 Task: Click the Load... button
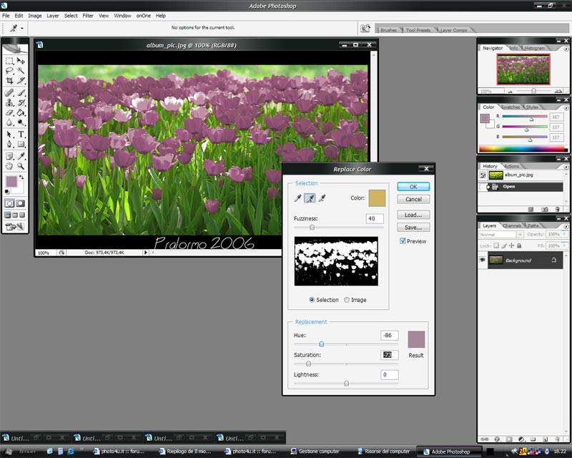pyautogui.click(x=413, y=215)
